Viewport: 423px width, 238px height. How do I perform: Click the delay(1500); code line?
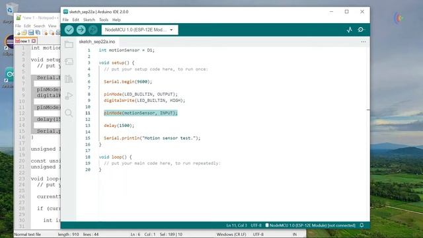(119, 126)
